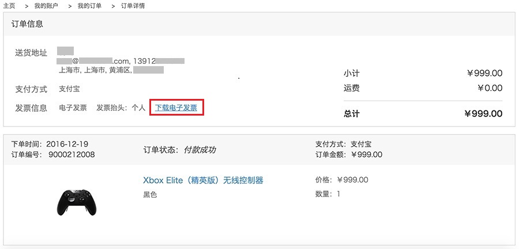
Task: Download the e-invoice via 下载电子发票
Action: point(176,108)
